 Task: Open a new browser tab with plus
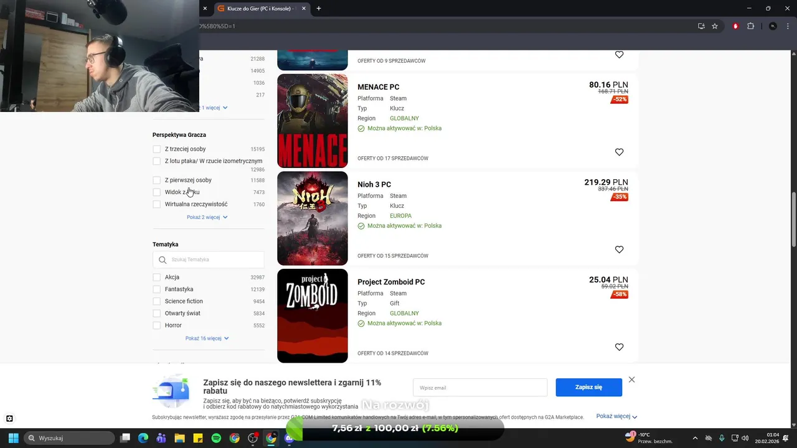click(x=319, y=9)
